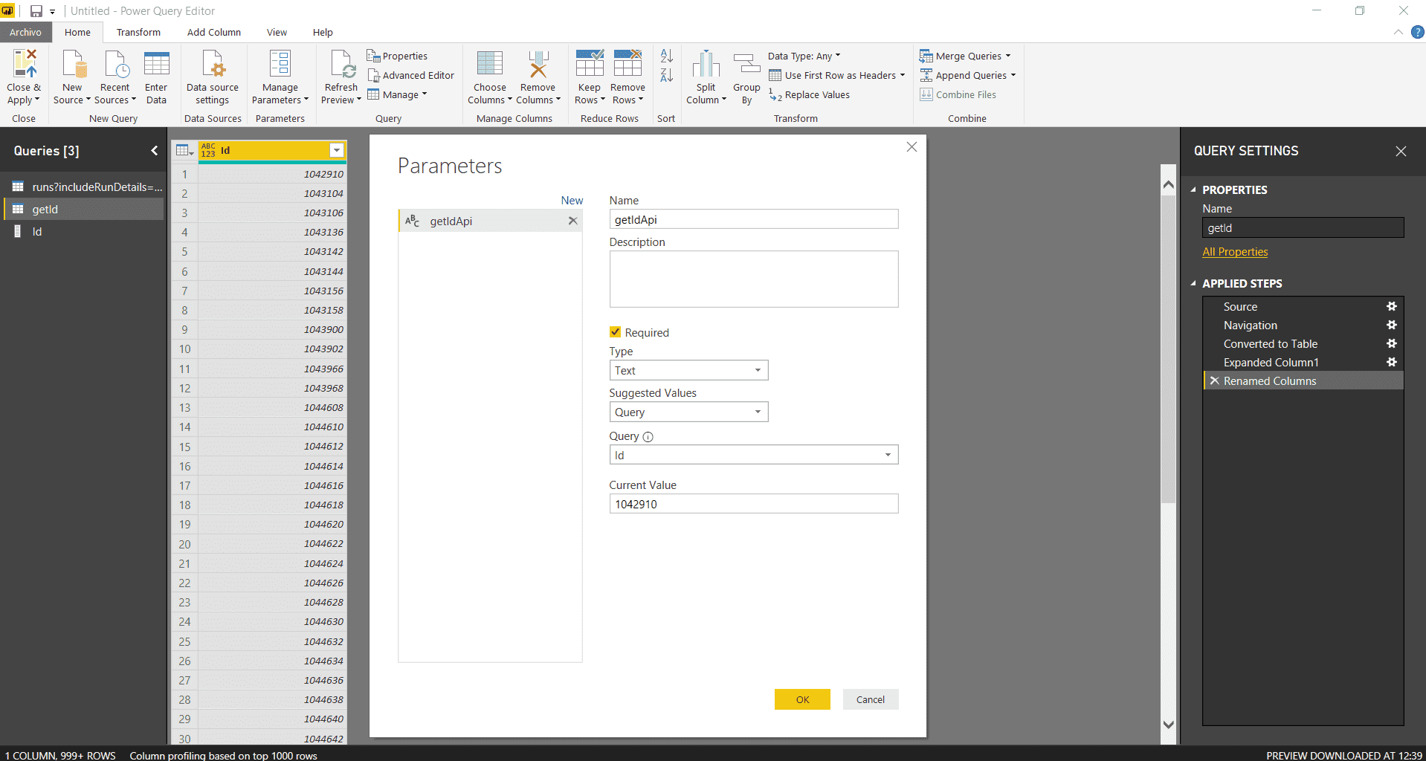Open the Suggested Values dropdown

759,412
